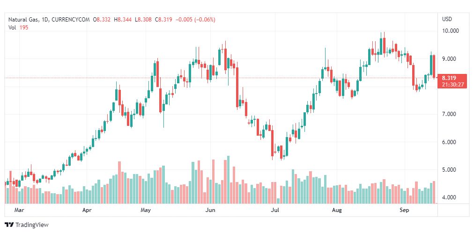Click the red 8.319 current price label

(449, 78)
